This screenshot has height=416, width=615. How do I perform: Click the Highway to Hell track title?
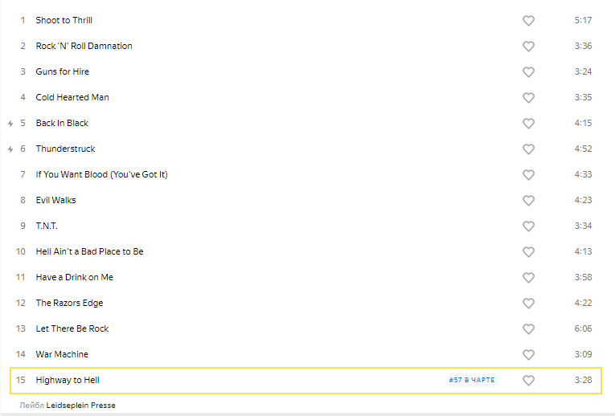(68, 380)
